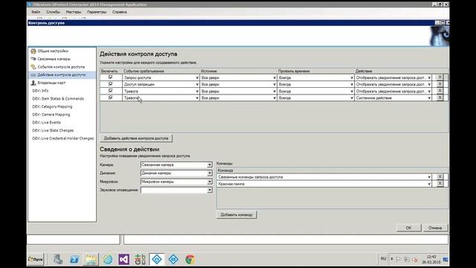Select access control actions sidebar icon
This screenshot has height=268, width=476.
(33, 74)
